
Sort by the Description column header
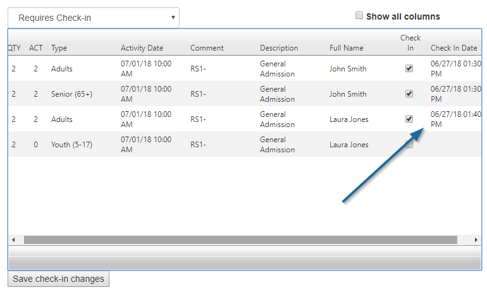point(279,48)
